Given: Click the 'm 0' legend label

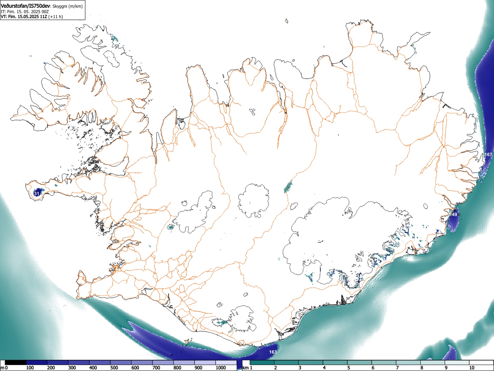Looking at the screenshot, I should 4,368.
